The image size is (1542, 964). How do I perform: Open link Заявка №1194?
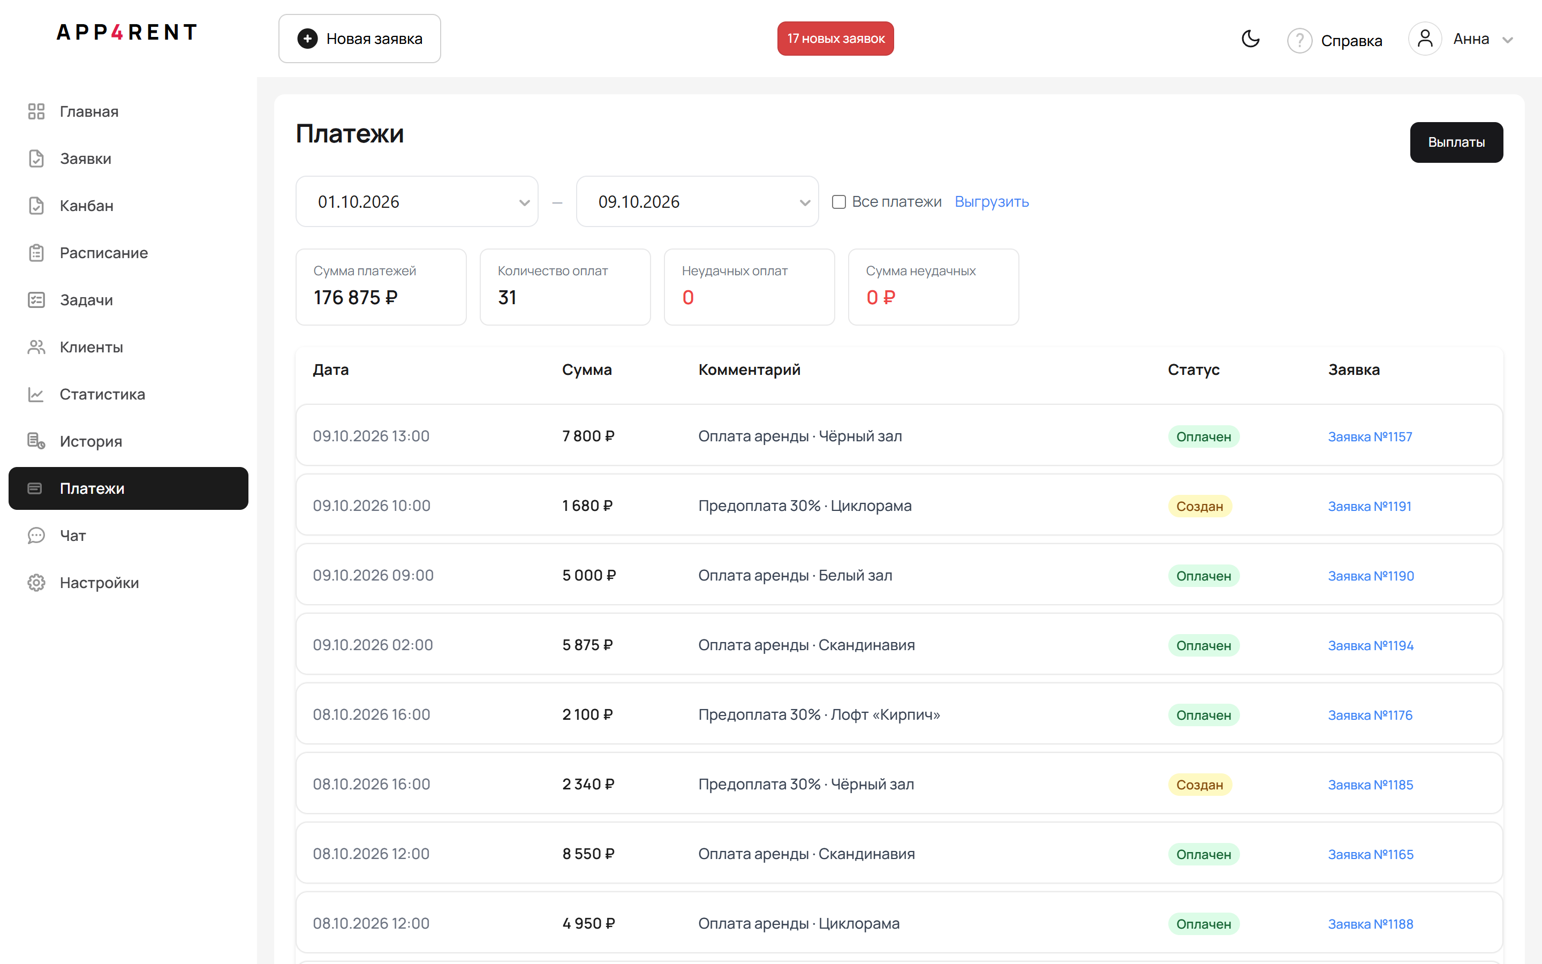(x=1371, y=646)
